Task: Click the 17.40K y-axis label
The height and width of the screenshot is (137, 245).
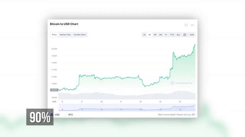Action: 54,70
